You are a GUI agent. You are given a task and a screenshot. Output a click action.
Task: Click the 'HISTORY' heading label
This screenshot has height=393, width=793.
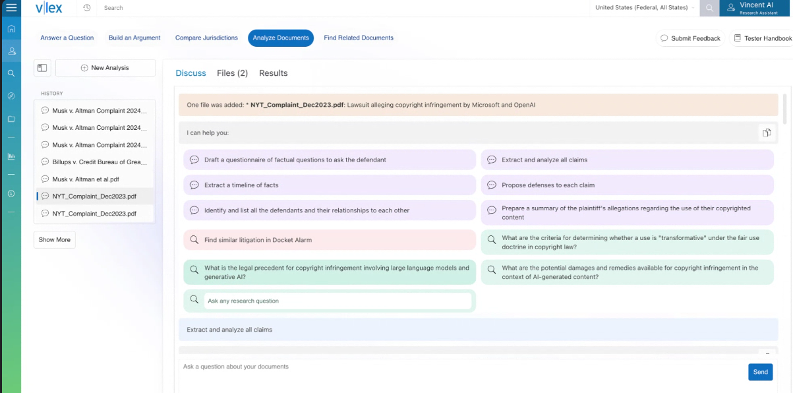coord(52,94)
